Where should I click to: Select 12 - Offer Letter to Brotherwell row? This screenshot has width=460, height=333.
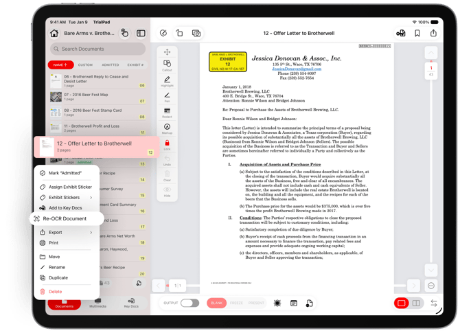click(97, 147)
